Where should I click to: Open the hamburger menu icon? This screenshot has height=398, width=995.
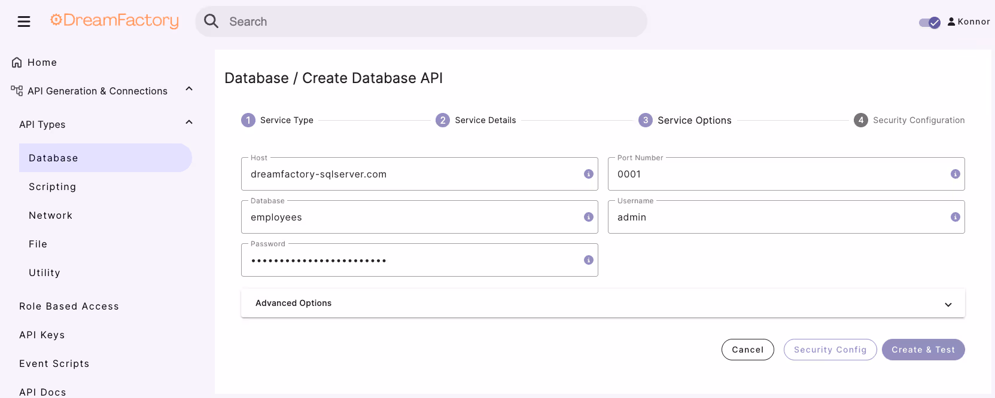pos(24,22)
